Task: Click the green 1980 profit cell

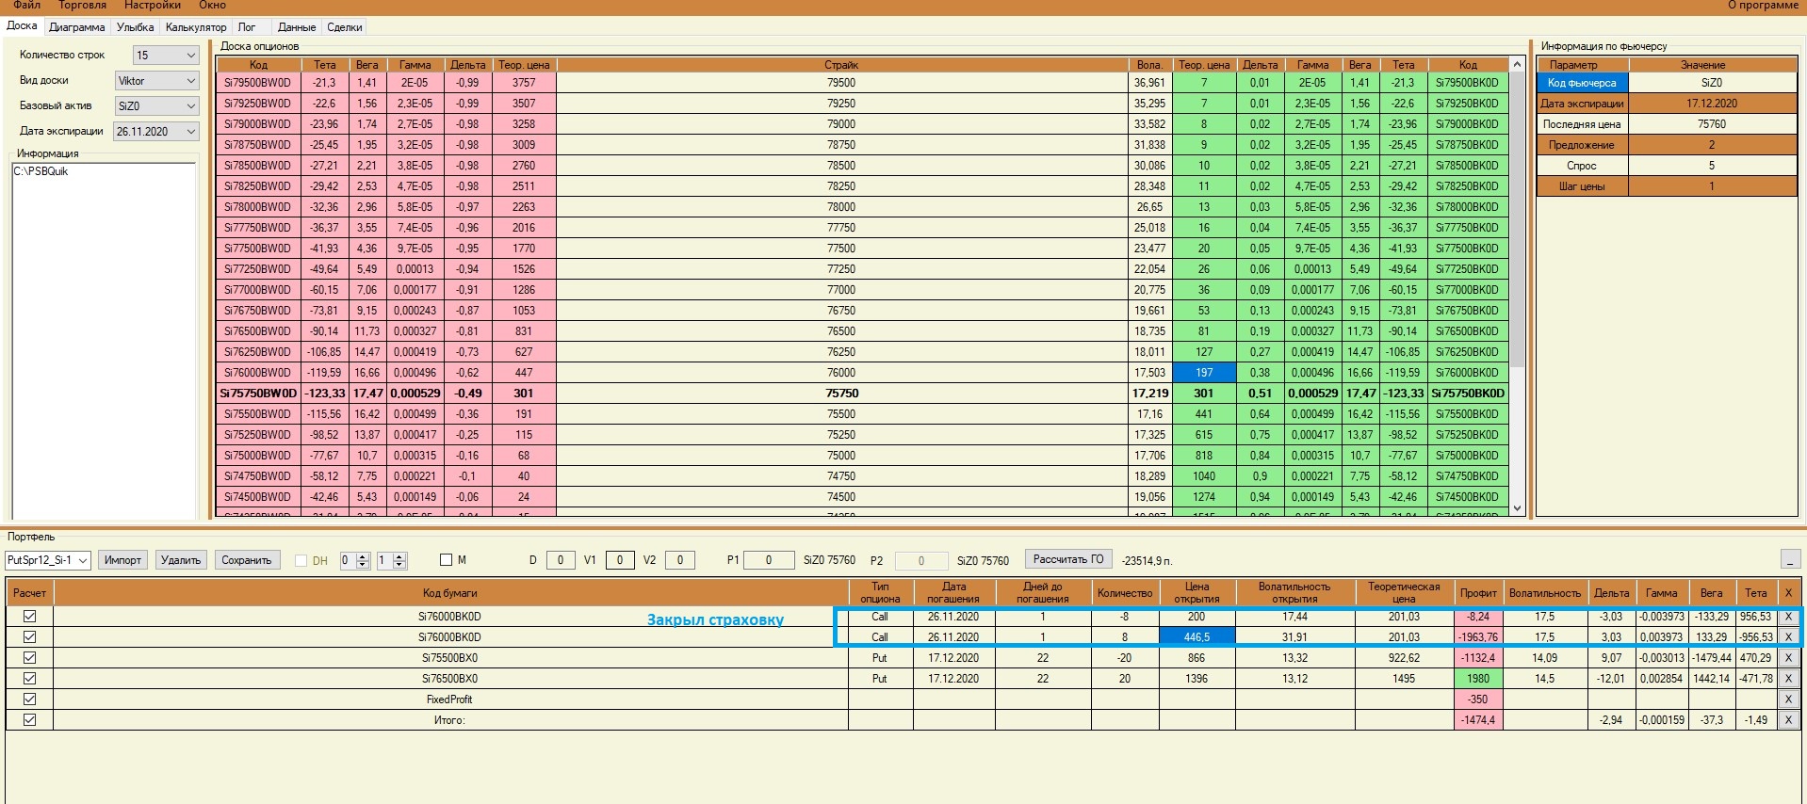Action: [x=1478, y=679]
